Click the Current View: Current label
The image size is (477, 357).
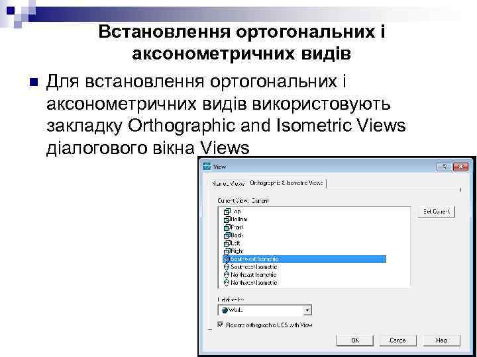click(243, 201)
